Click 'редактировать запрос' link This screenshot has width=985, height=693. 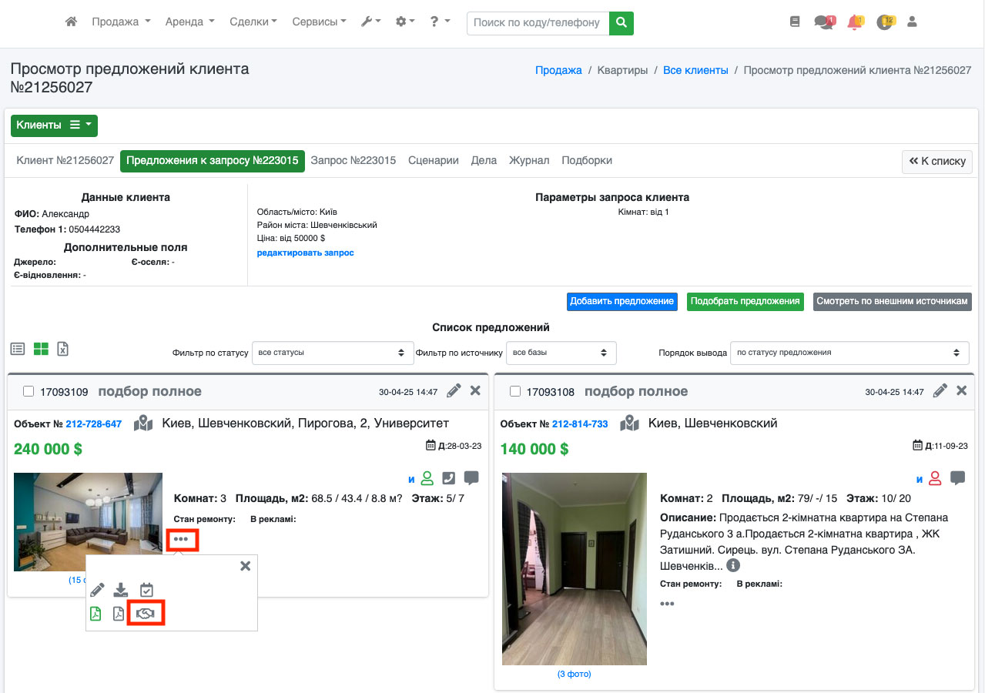point(305,253)
